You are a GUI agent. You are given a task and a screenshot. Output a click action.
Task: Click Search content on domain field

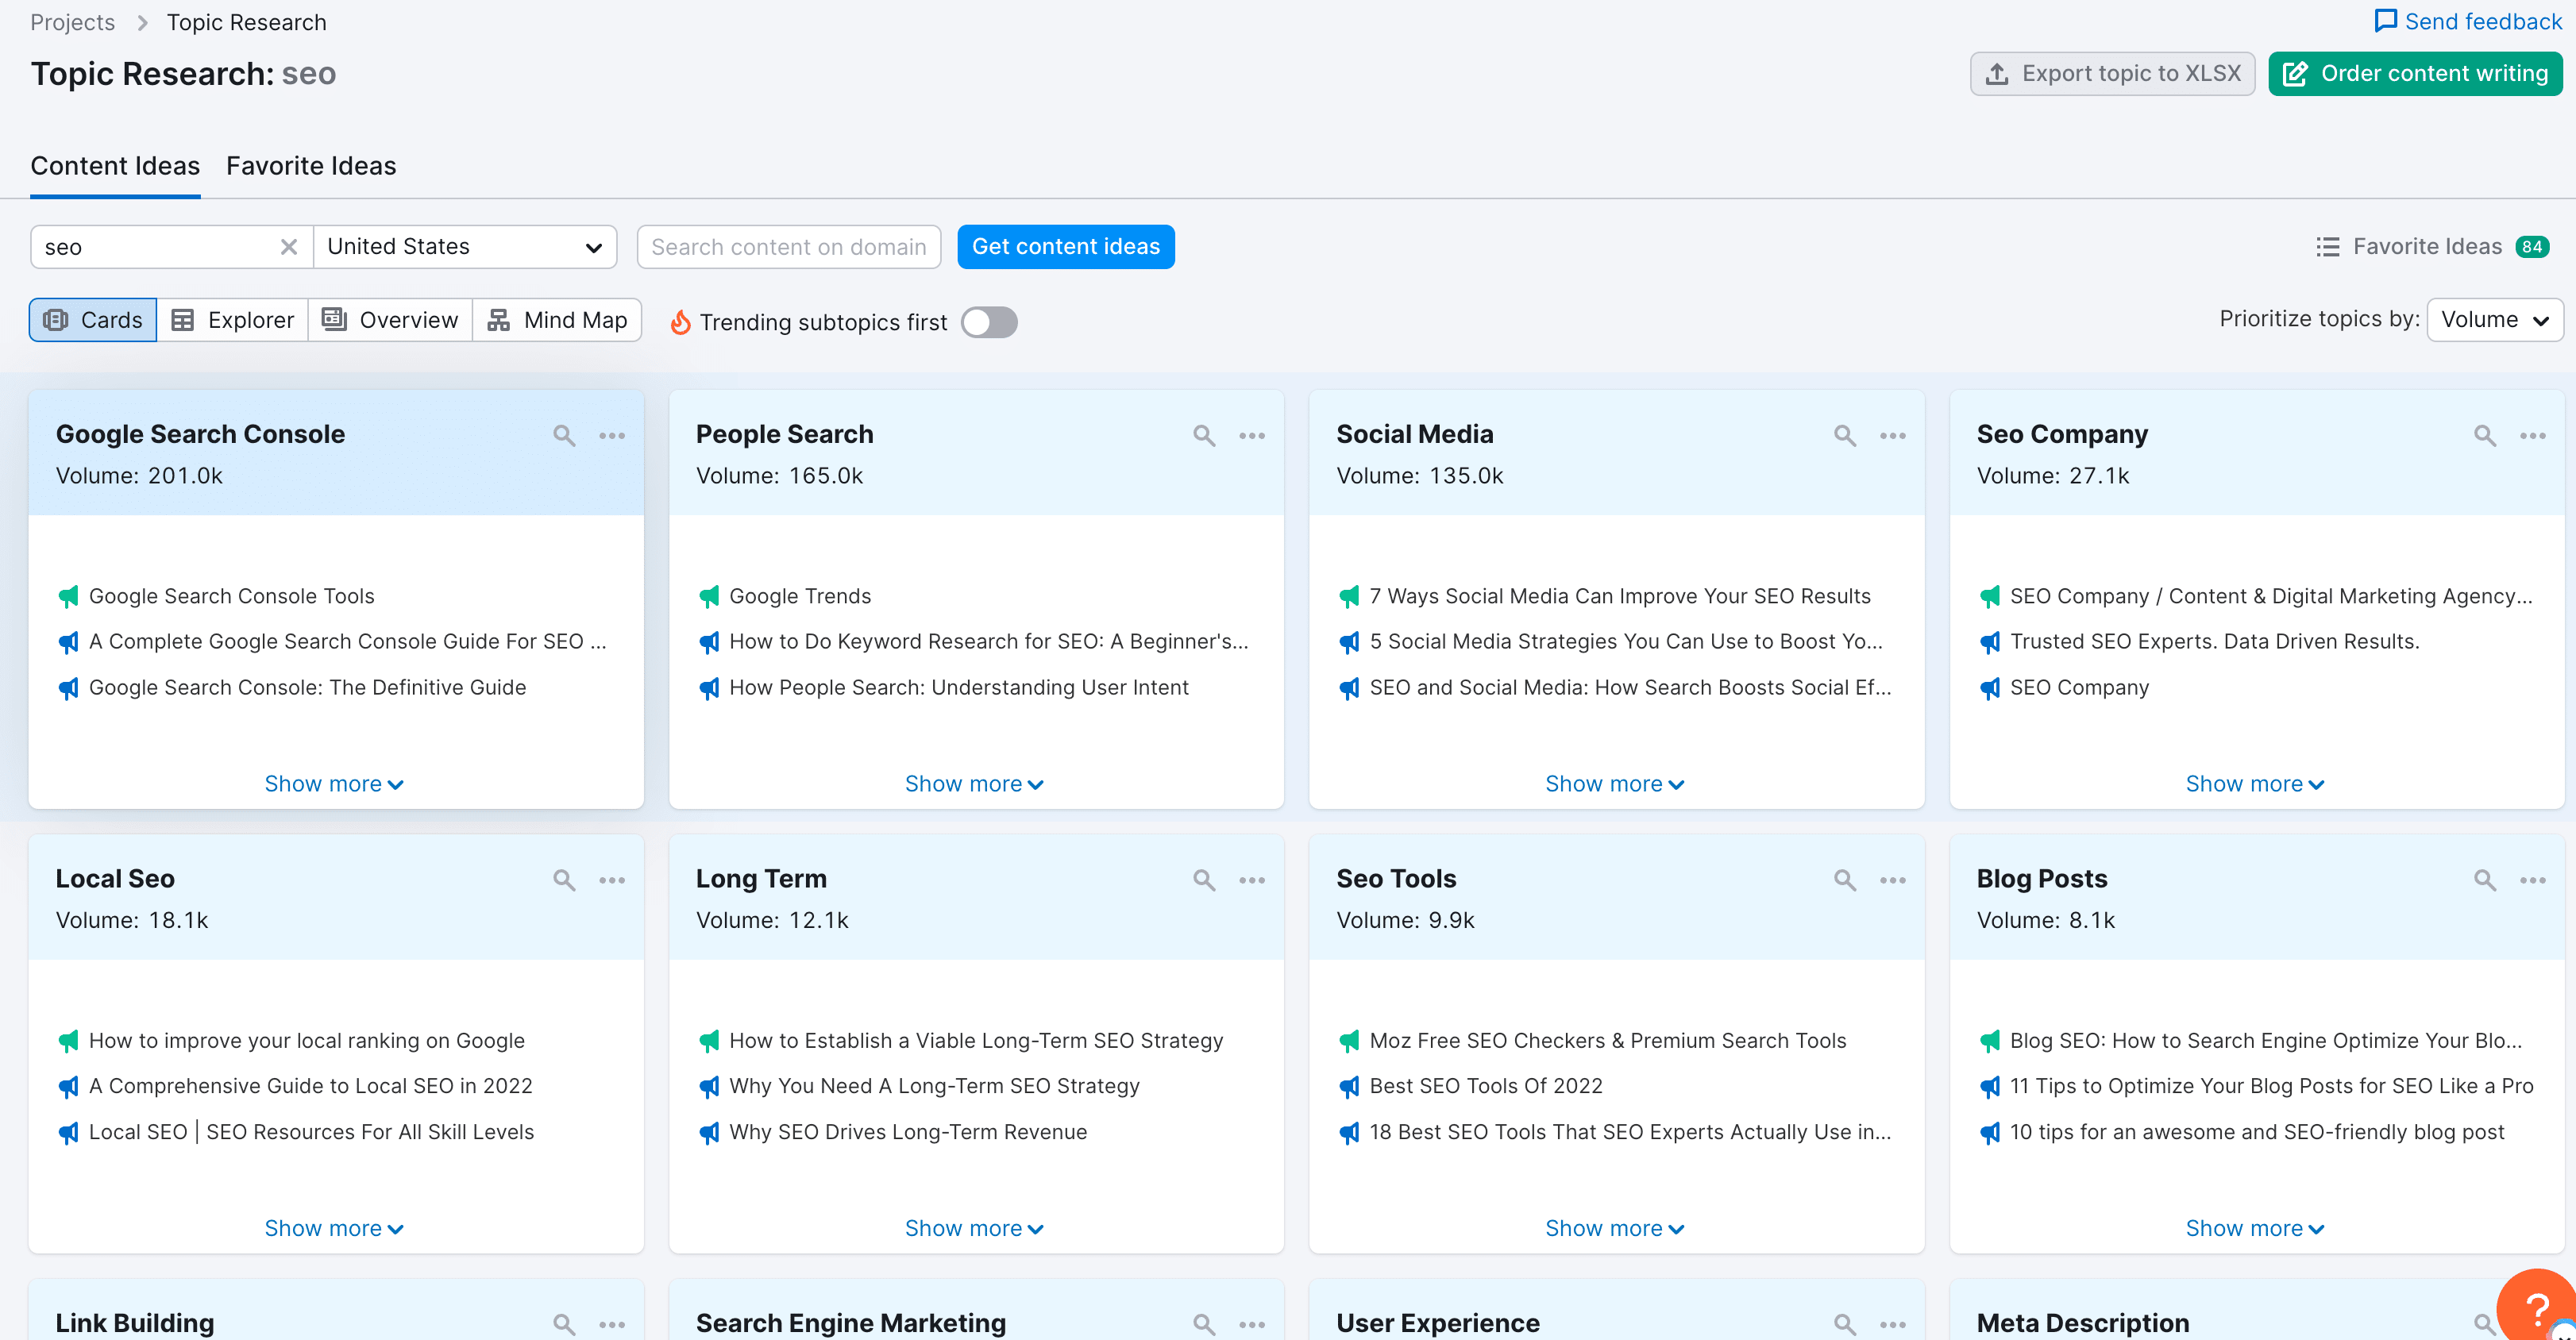(x=789, y=247)
